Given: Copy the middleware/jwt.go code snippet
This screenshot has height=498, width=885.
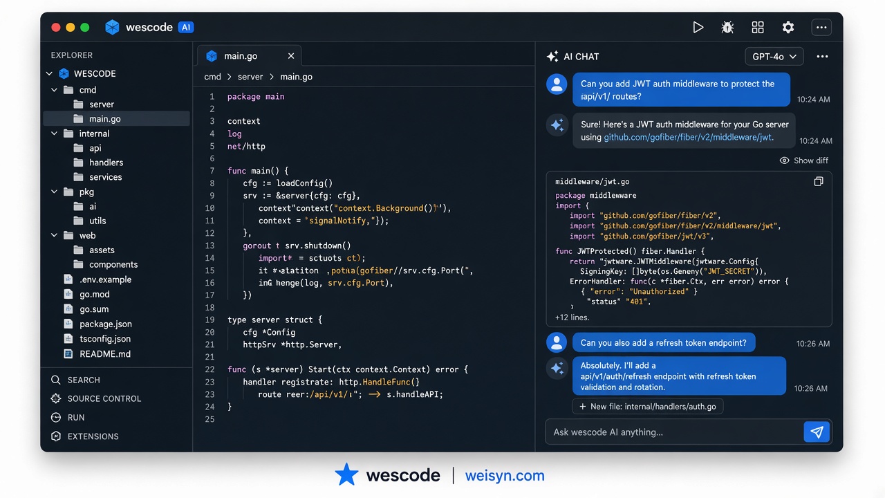Looking at the screenshot, I should point(819,181).
